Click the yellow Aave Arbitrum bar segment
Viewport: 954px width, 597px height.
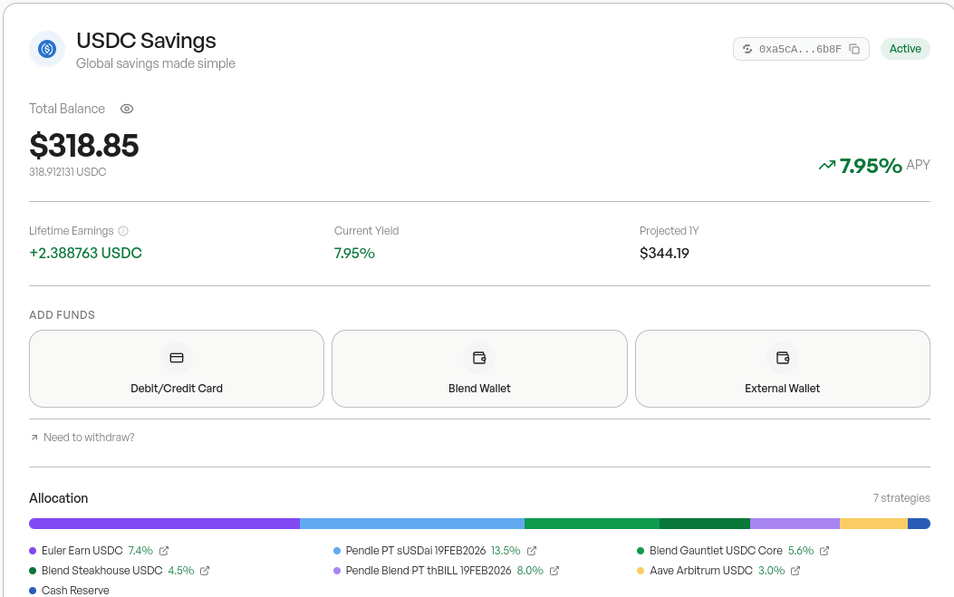tap(873, 524)
